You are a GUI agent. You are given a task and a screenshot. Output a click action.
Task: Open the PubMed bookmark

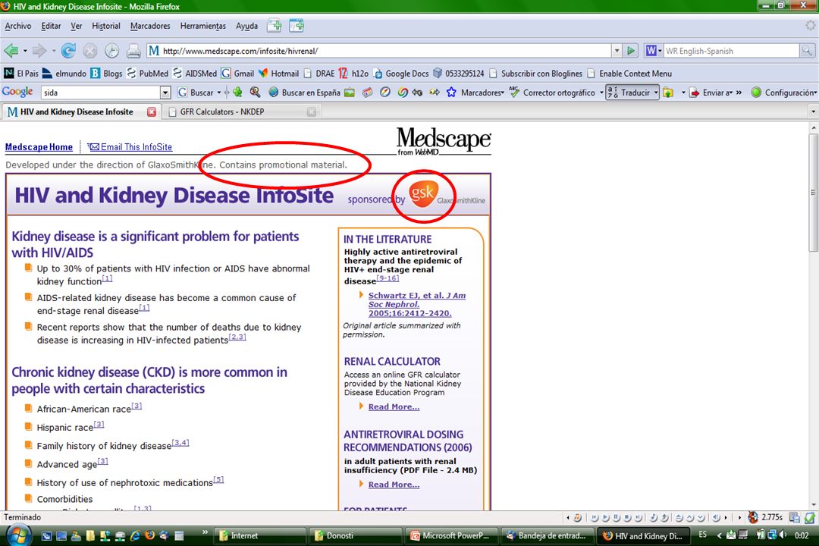tap(147, 73)
